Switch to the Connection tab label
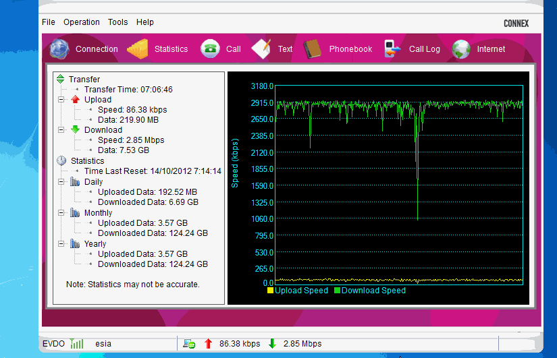 click(x=97, y=49)
